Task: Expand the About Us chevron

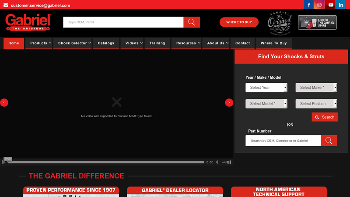Action: click(x=227, y=43)
